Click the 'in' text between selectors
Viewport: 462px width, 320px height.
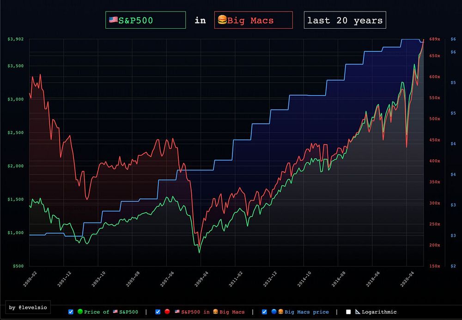click(x=200, y=20)
